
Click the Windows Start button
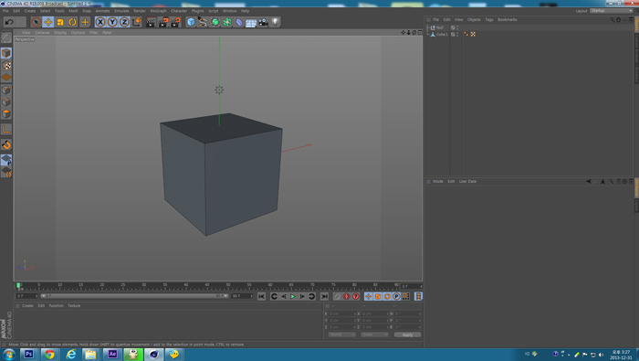tap(8, 354)
